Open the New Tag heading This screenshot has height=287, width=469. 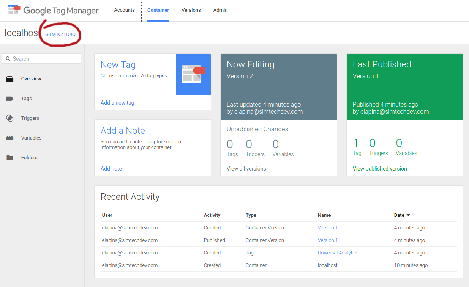coord(118,65)
